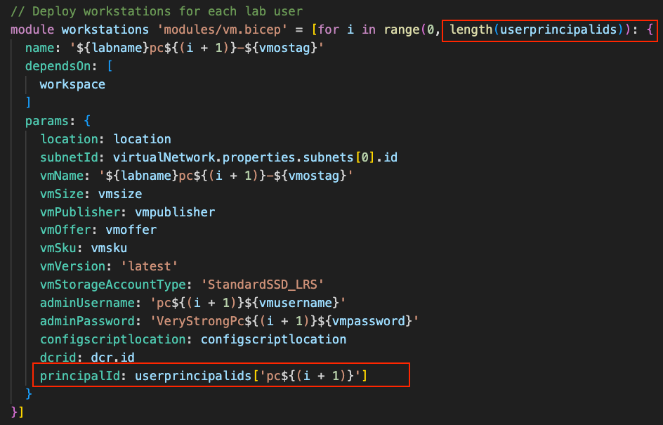Image resolution: width=663 pixels, height=425 pixels.
Task: Click the 'dcr.id' value
Action: [112, 358]
